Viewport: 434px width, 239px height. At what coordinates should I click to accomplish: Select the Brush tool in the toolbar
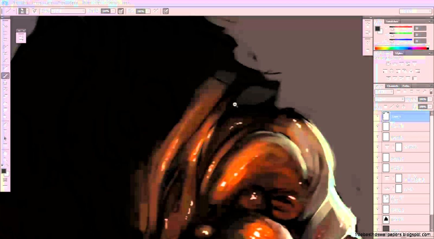[5, 76]
